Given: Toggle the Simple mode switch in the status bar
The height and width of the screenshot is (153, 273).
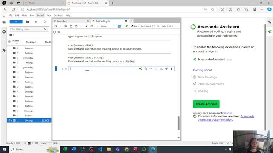Looking at the screenshot, I should [17, 143].
